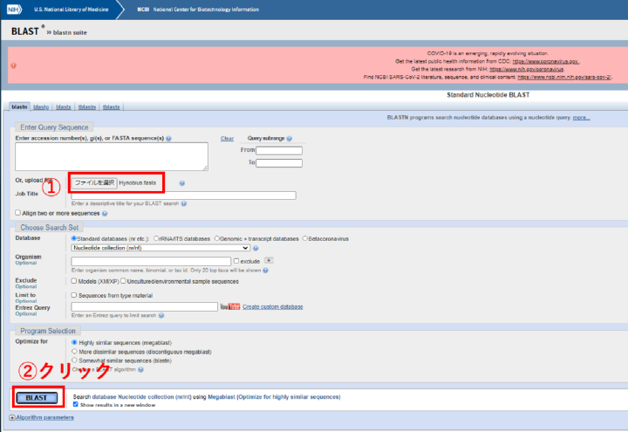Click help icon beside the uploaded file name
The height and width of the screenshot is (432, 628).
pos(182,183)
